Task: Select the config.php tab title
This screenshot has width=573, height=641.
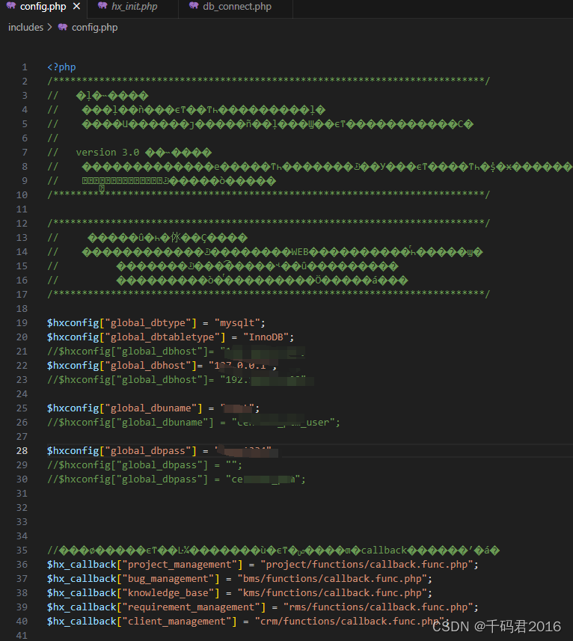Action: 43,7
